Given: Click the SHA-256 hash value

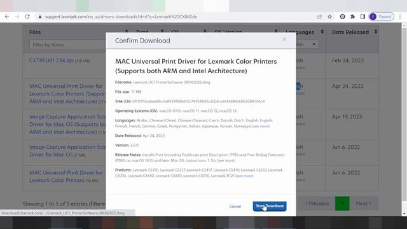Looking at the screenshot, I should click(x=198, y=101).
